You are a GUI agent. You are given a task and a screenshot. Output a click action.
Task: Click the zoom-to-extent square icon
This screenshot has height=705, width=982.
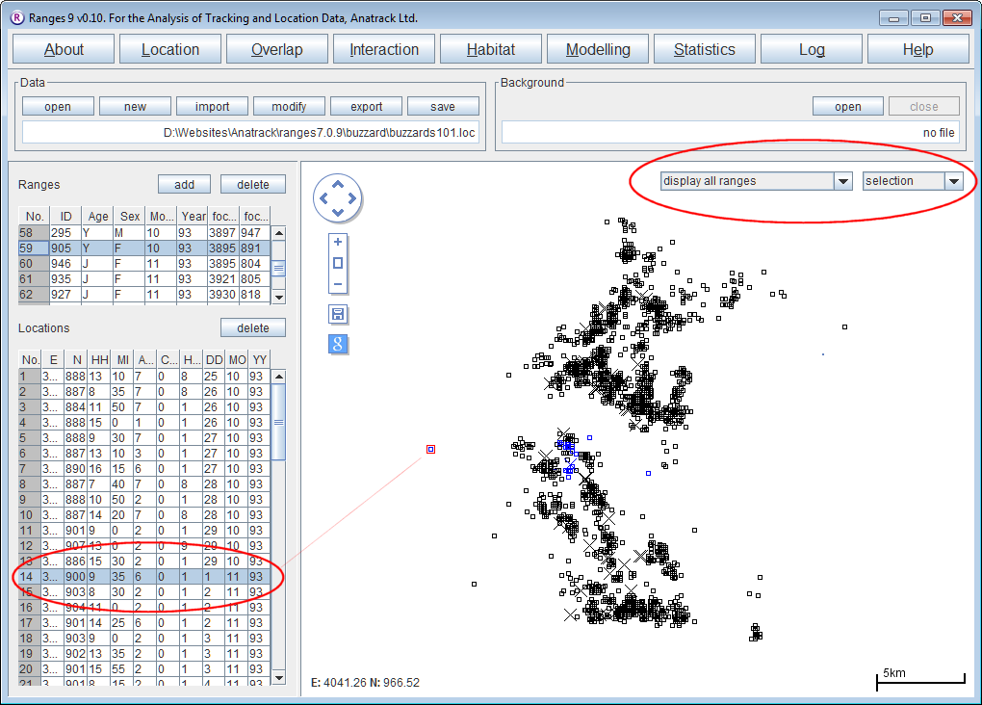click(x=338, y=263)
